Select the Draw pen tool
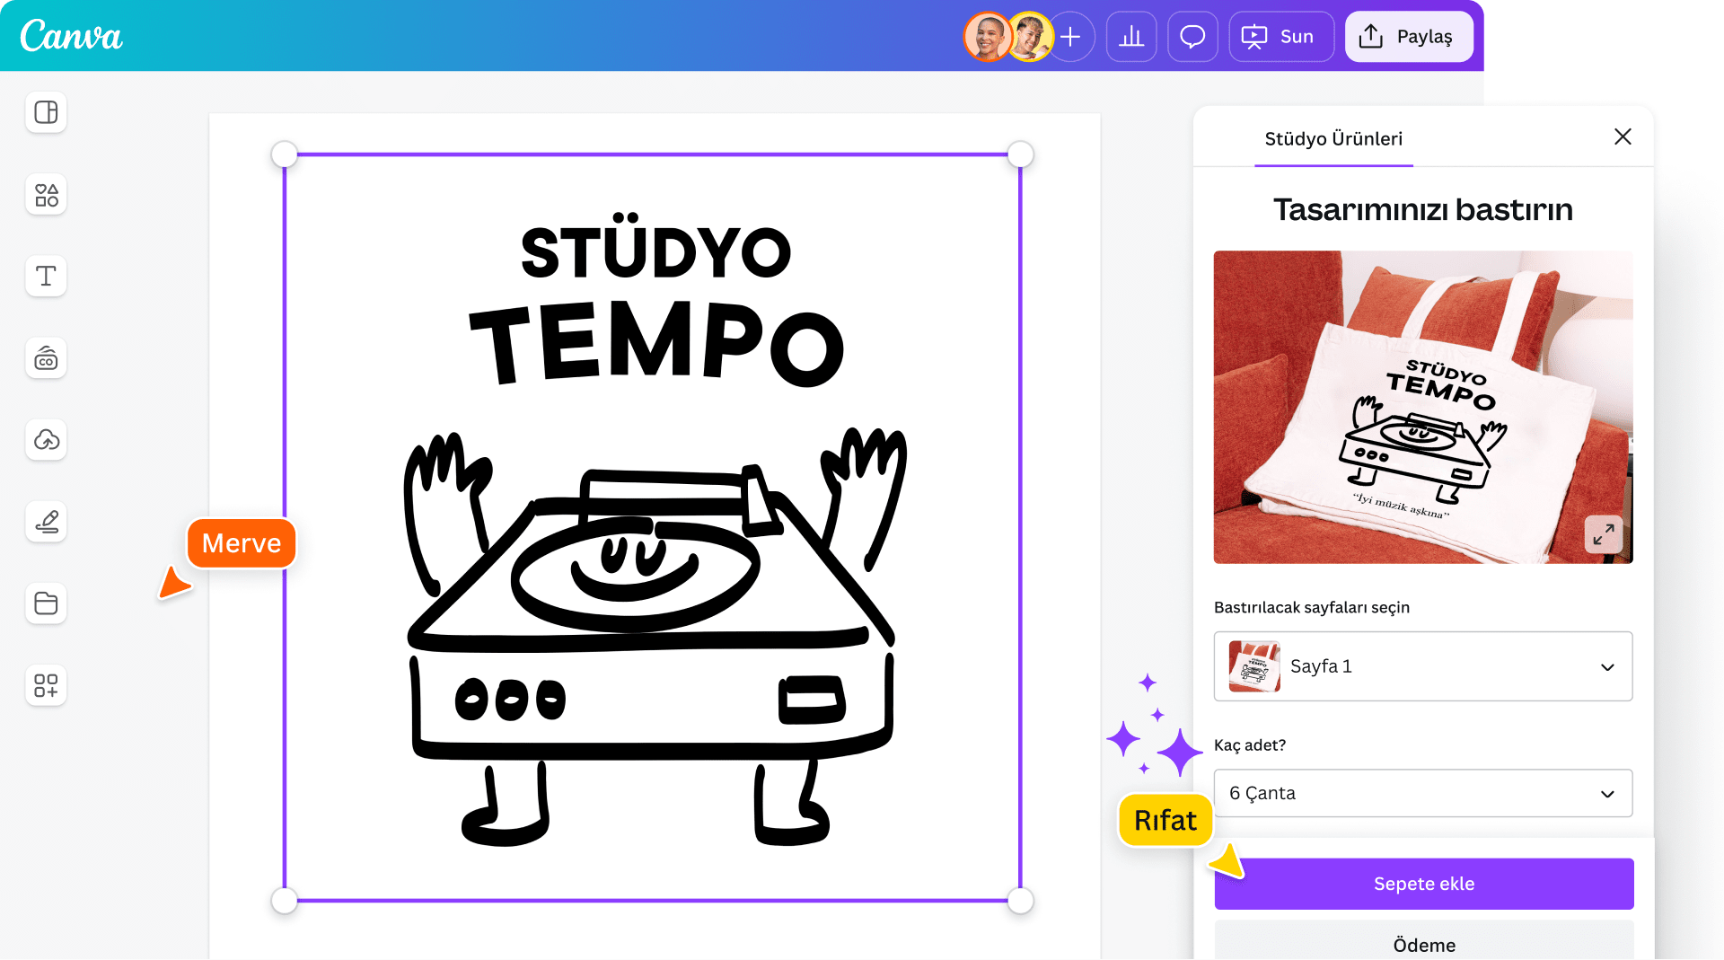 tap(46, 522)
